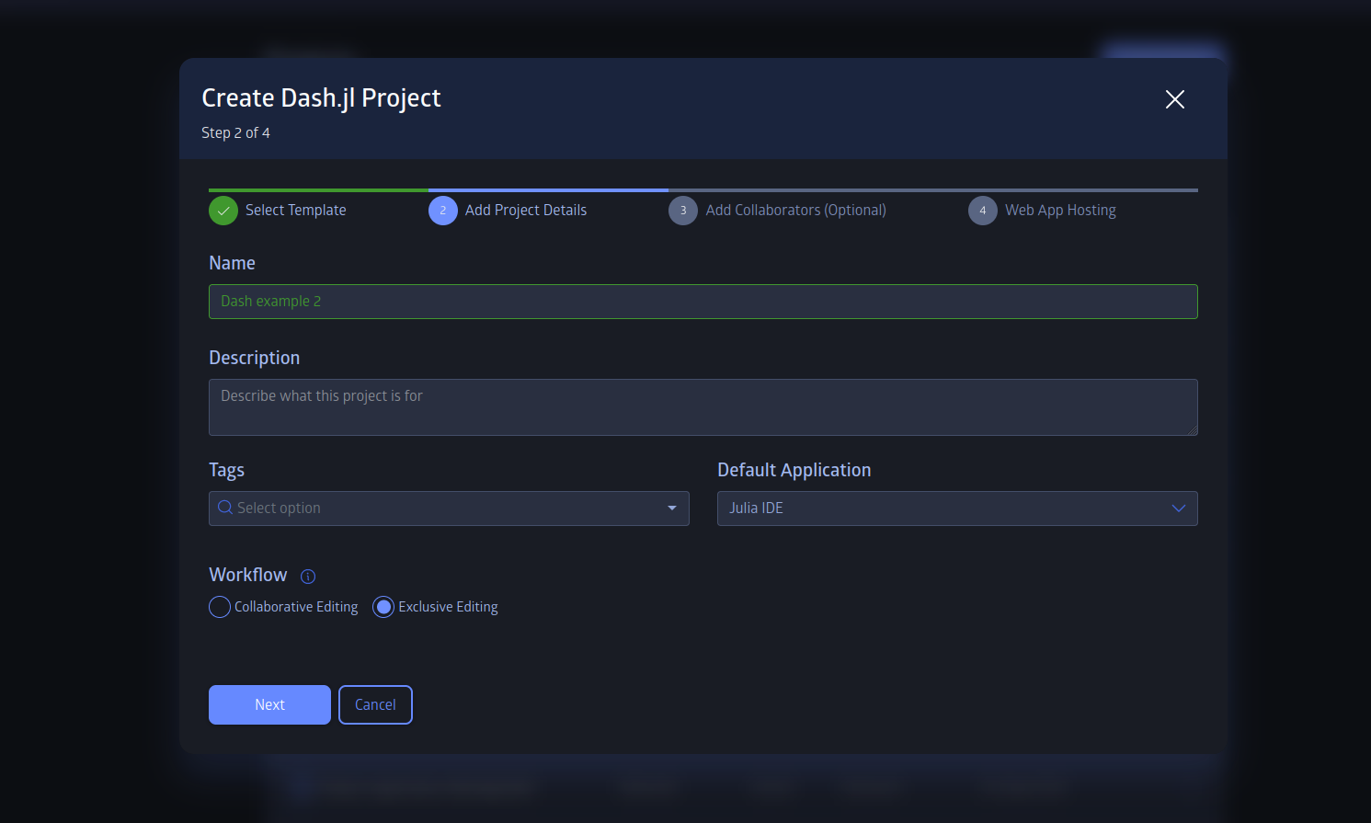Click the Cancel button
The image size is (1371, 823).
click(x=375, y=704)
